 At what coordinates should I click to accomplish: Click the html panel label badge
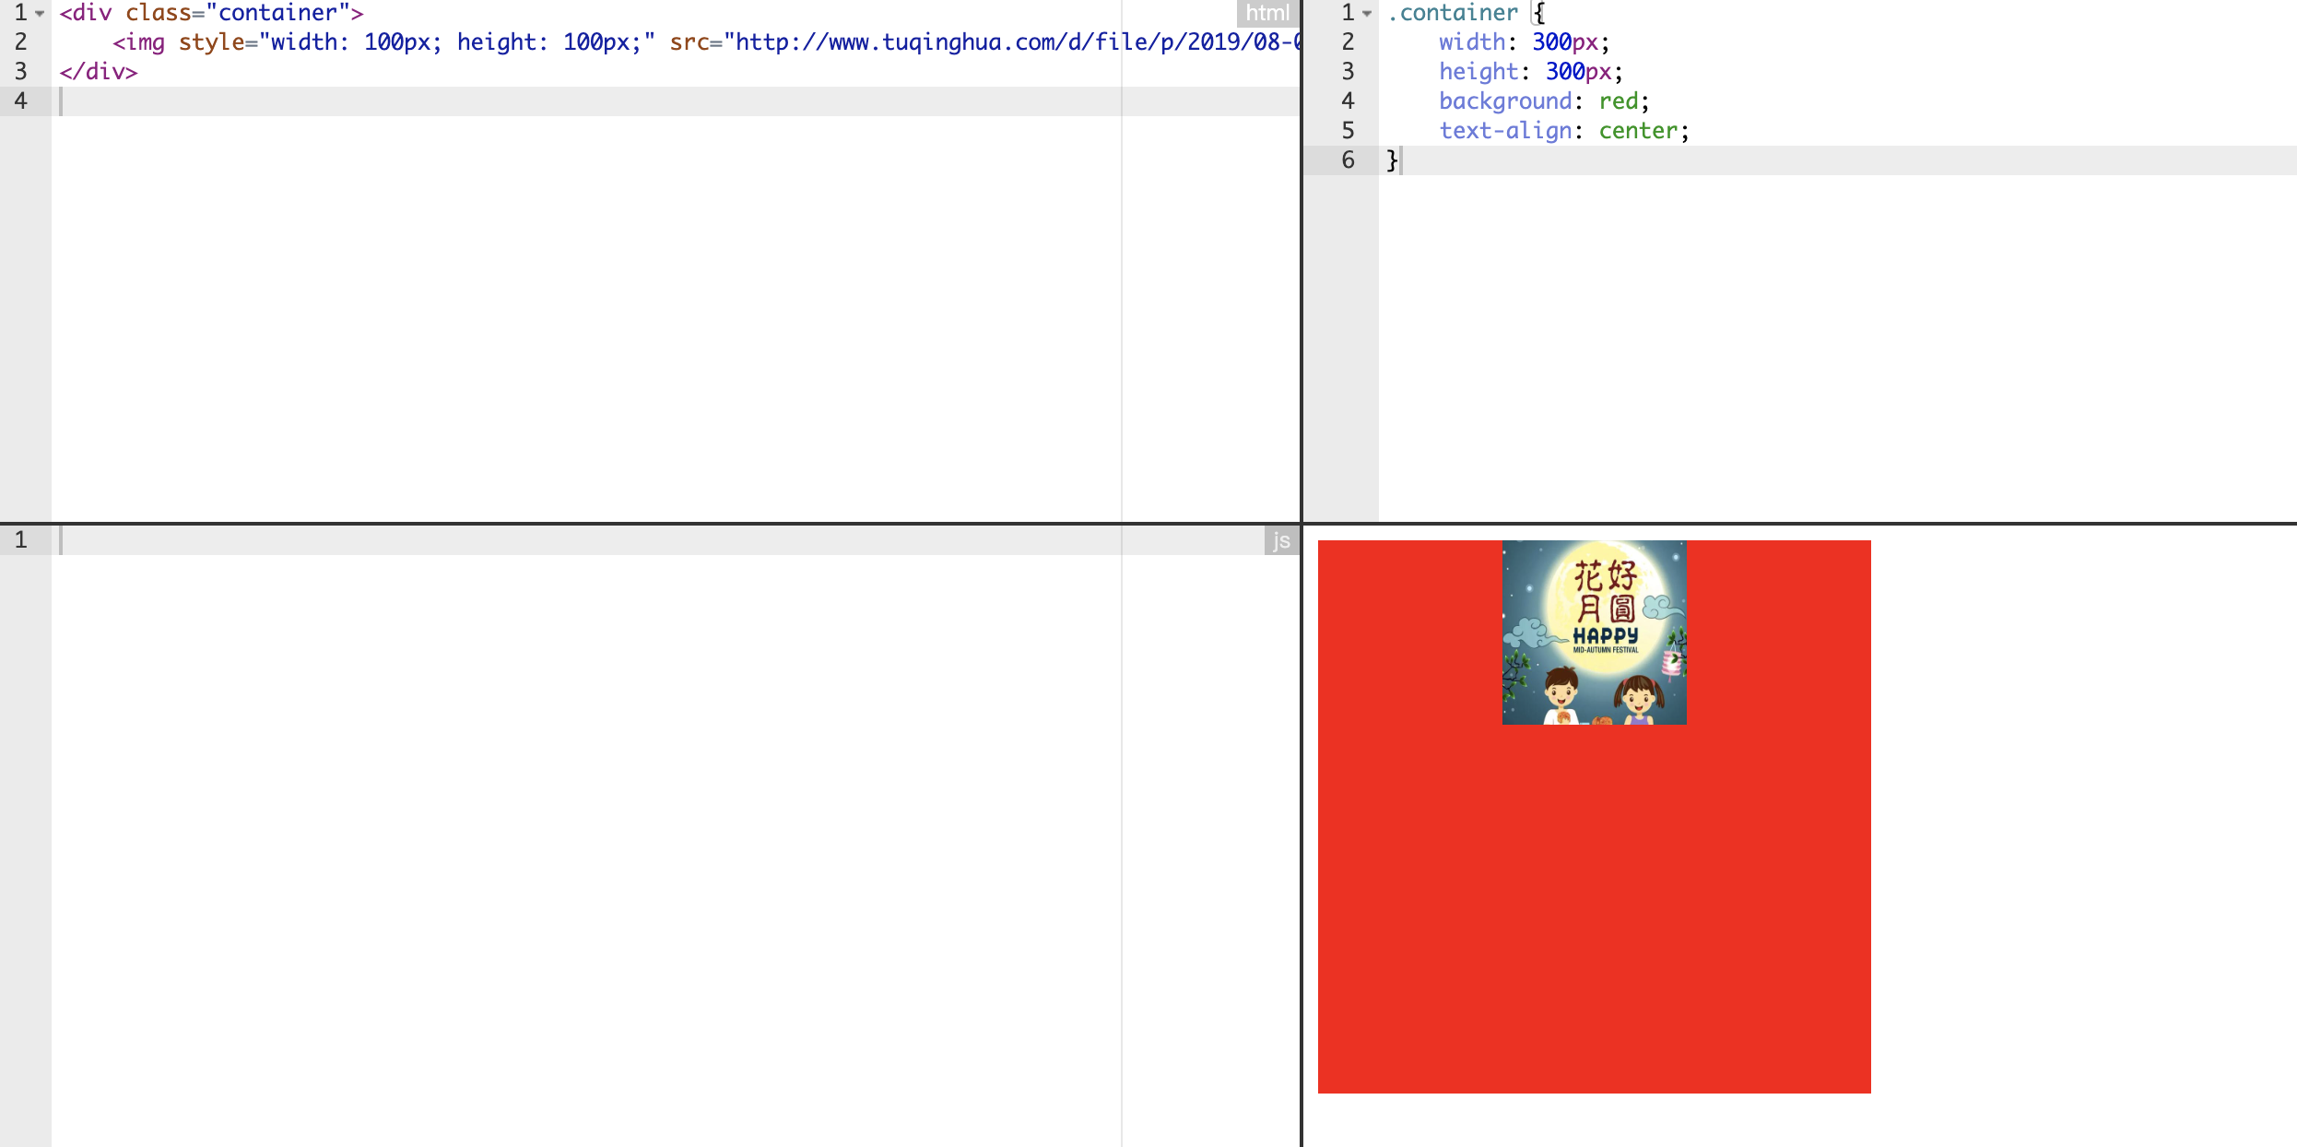(x=1266, y=13)
